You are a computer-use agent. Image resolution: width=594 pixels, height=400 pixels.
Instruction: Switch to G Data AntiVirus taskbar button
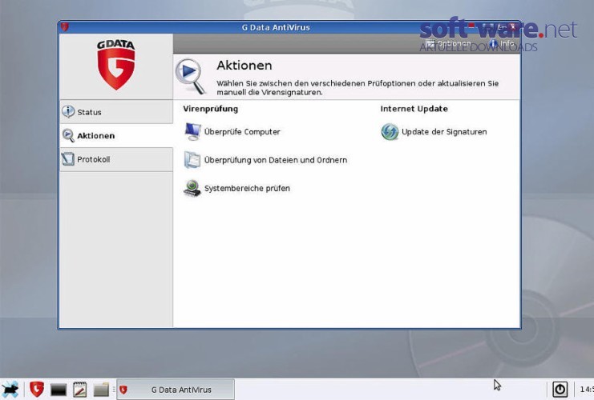pos(176,390)
